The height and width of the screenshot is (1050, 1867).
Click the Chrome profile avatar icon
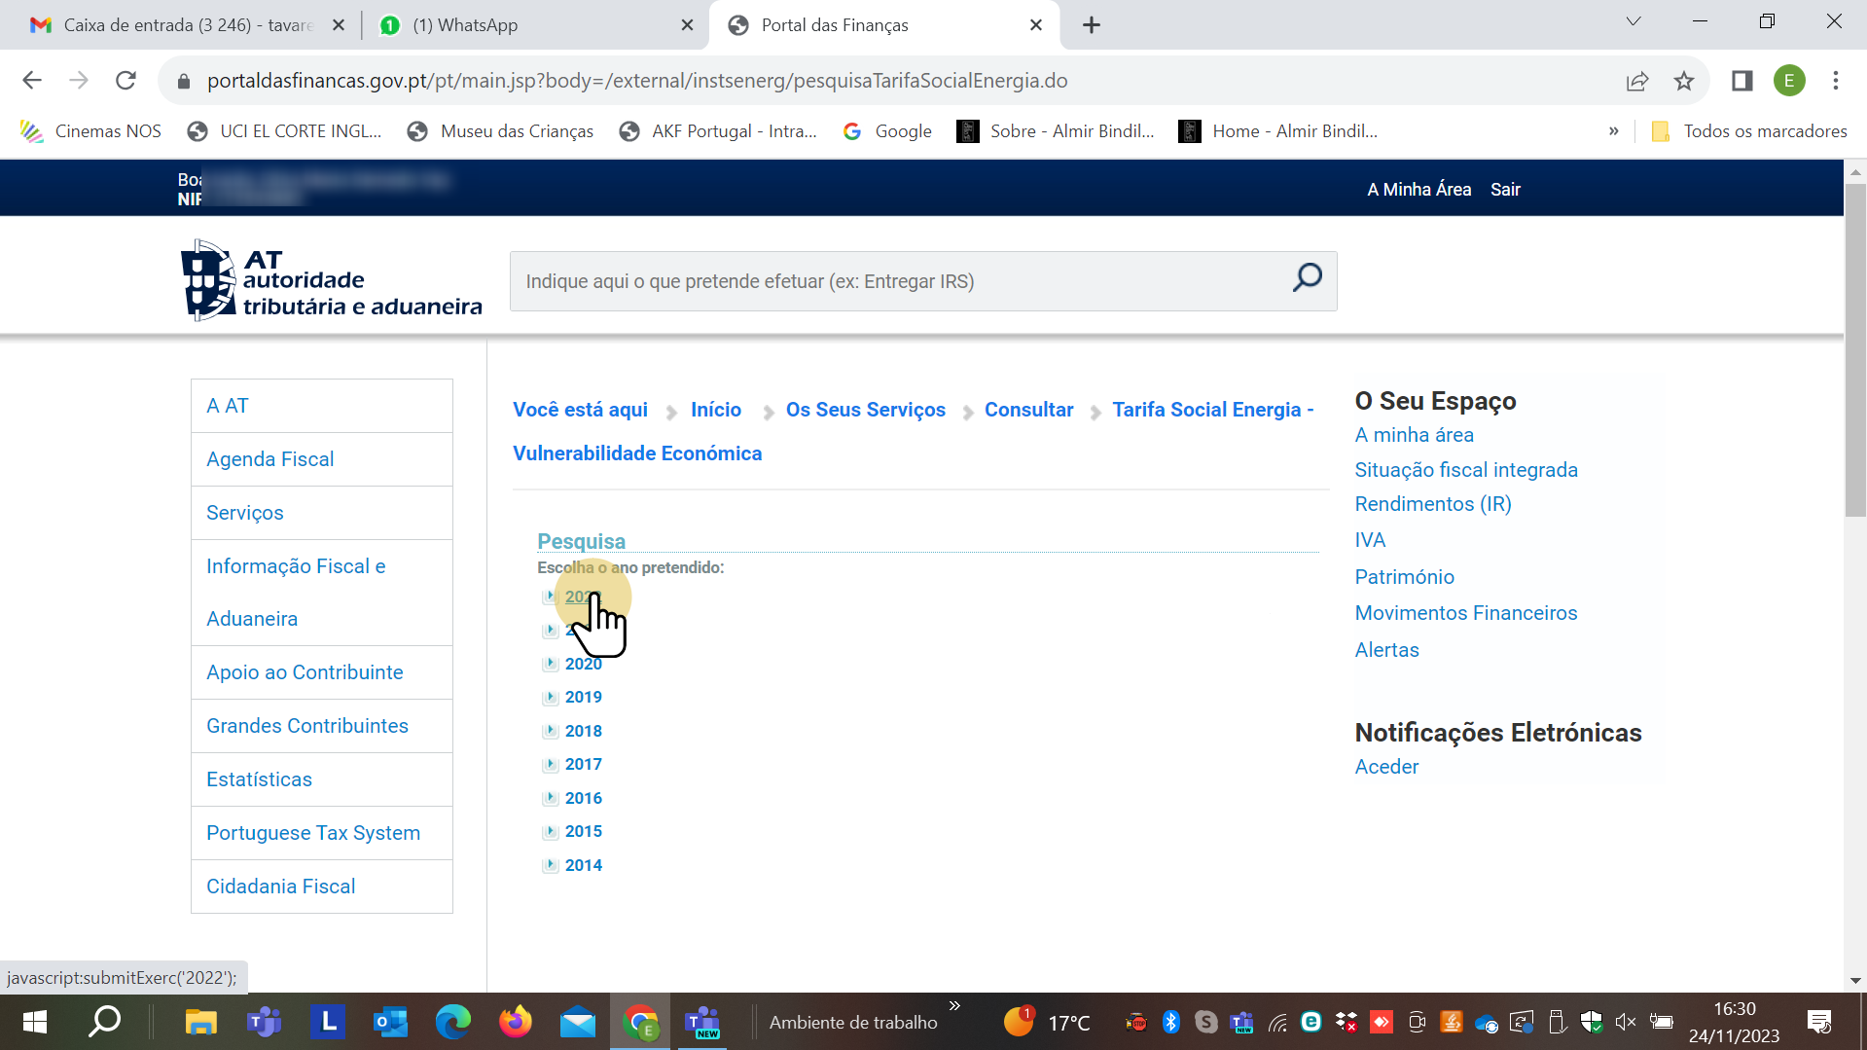[x=1788, y=81]
